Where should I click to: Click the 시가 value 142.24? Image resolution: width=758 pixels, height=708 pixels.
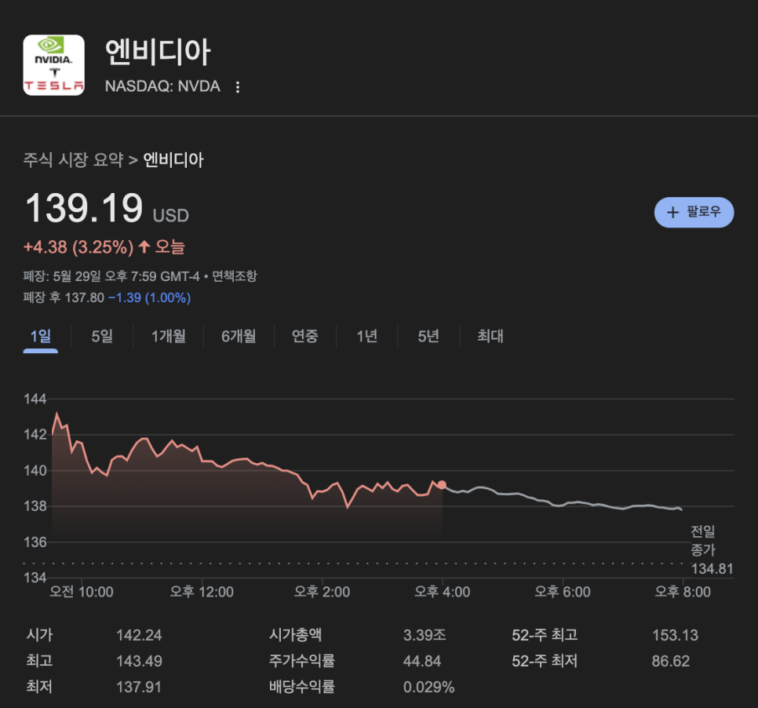[x=139, y=635]
